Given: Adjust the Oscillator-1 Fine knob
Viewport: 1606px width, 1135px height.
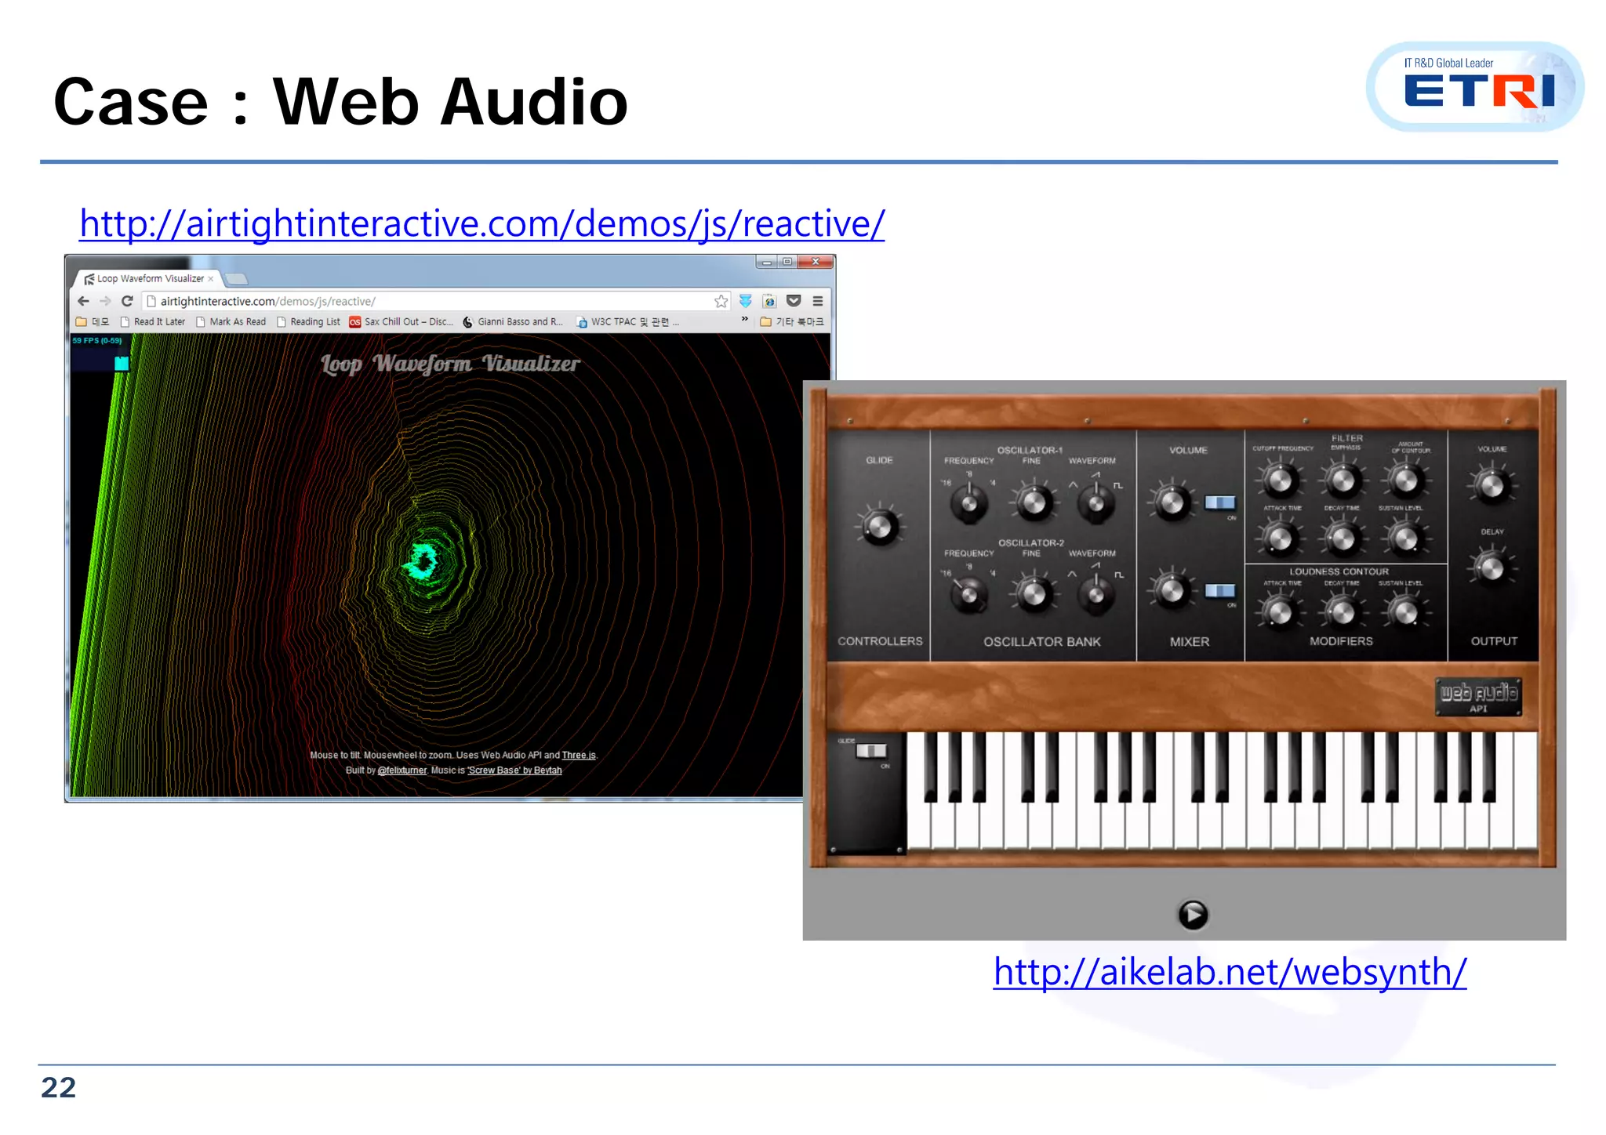Looking at the screenshot, I should 1034,502.
